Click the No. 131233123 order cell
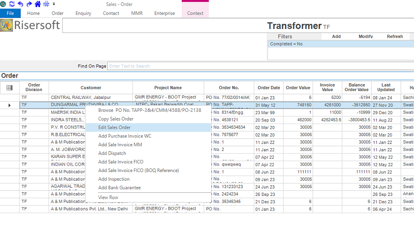This screenshot has width=414, height=235. (232, 187)
